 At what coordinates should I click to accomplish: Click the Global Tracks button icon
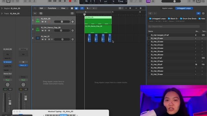tap(72, 14)
